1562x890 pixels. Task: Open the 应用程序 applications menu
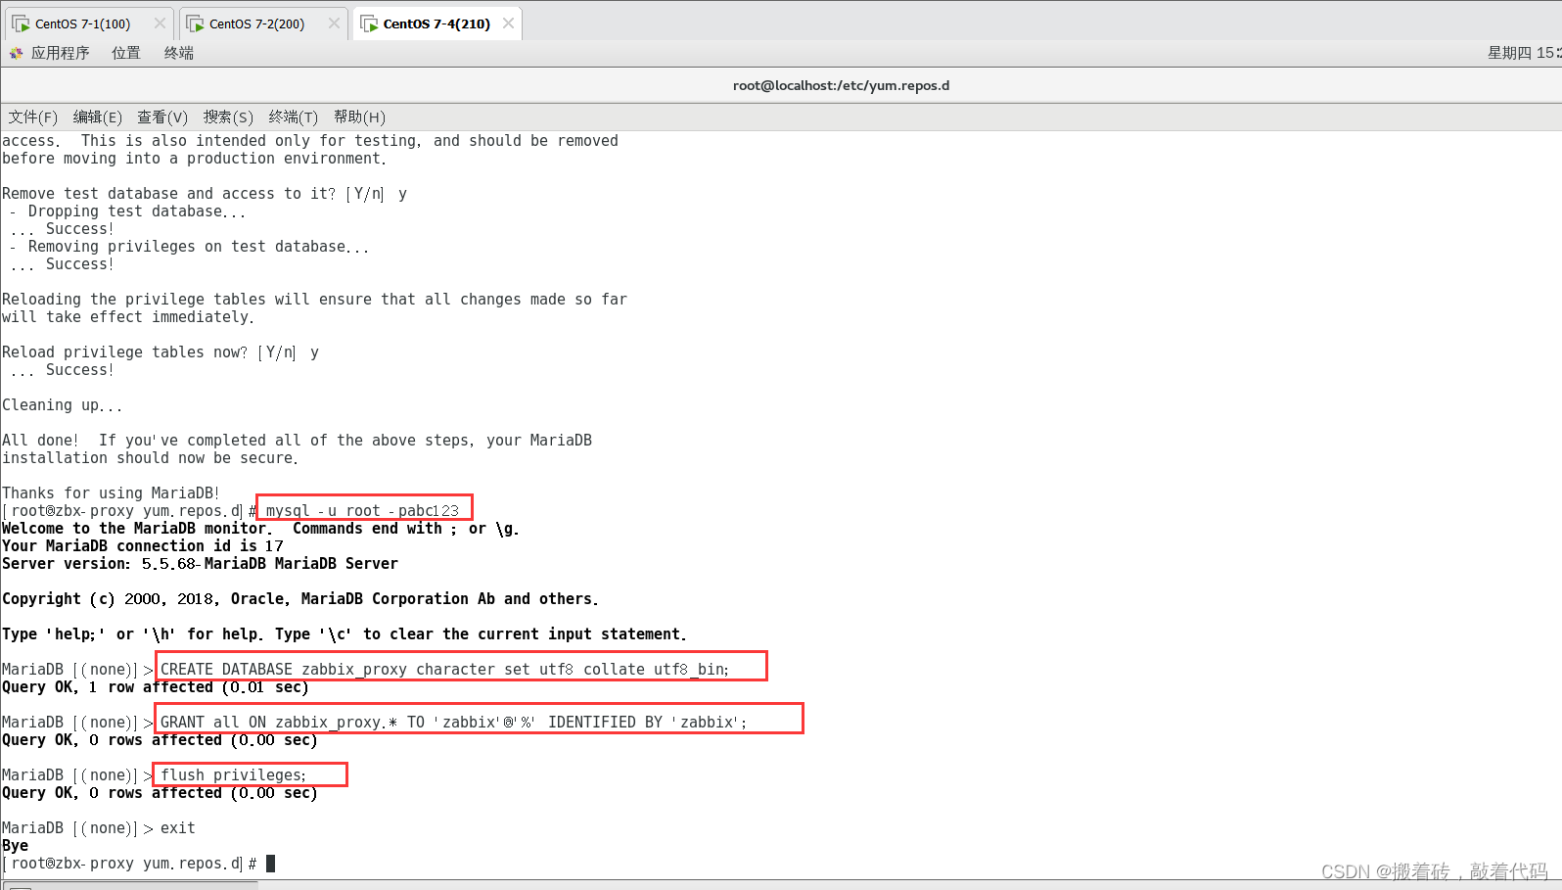[60, 53]
